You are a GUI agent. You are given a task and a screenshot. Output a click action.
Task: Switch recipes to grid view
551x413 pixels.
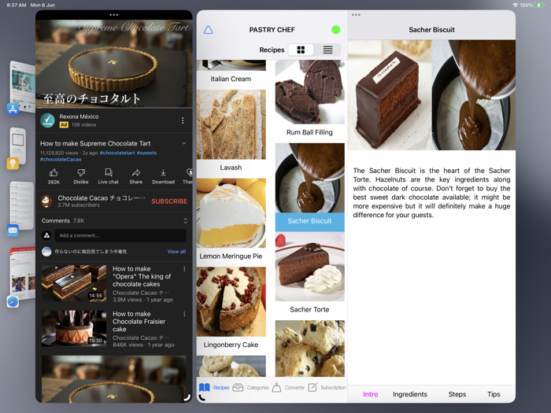pyautogui.click(x=301, y=50)
